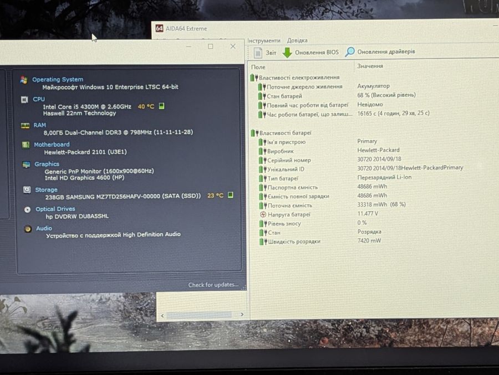Click battery icon next to Рівень зносу
Screen dimensions: 499x375
(x=263, y=224)
